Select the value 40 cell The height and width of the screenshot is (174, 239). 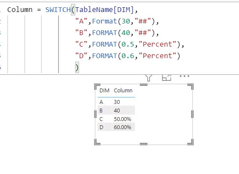(x=117, y=110)
